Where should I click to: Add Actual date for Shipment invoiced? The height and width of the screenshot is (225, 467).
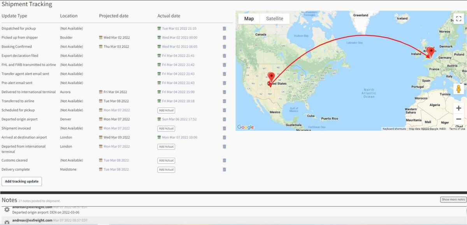tap(166, 128)
